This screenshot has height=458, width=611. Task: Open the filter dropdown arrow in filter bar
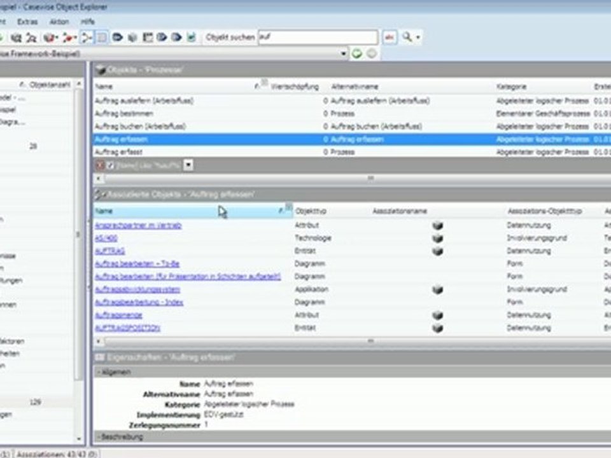tap(188, 165)
